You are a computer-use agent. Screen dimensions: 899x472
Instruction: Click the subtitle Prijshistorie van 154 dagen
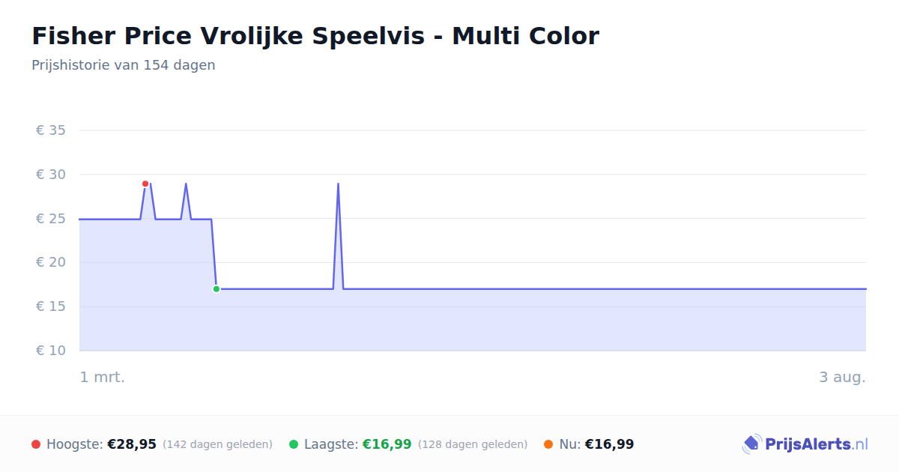[124, 65]
